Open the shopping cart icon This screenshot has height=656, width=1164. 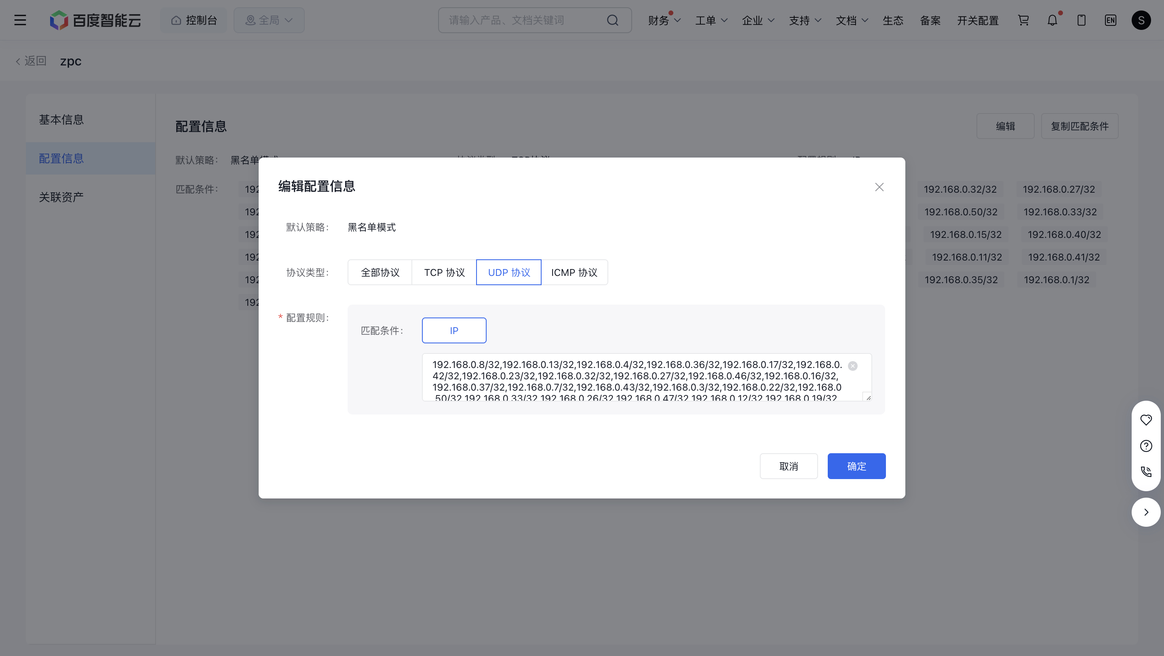coord(1023,20)
